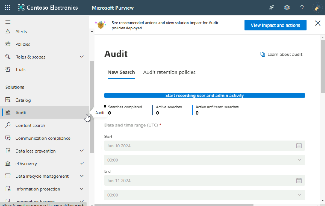Click Start recording user and admin activity bar
The image size is (325, 206).
coord(204,96)
